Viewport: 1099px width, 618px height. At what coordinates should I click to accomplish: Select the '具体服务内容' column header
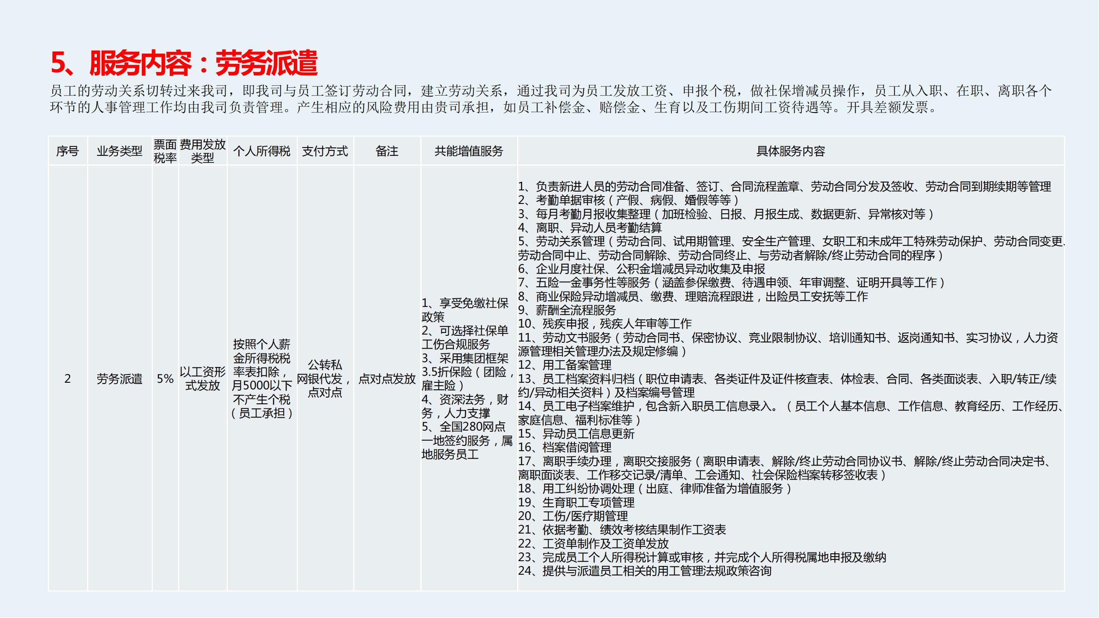[x=790, y=151]
